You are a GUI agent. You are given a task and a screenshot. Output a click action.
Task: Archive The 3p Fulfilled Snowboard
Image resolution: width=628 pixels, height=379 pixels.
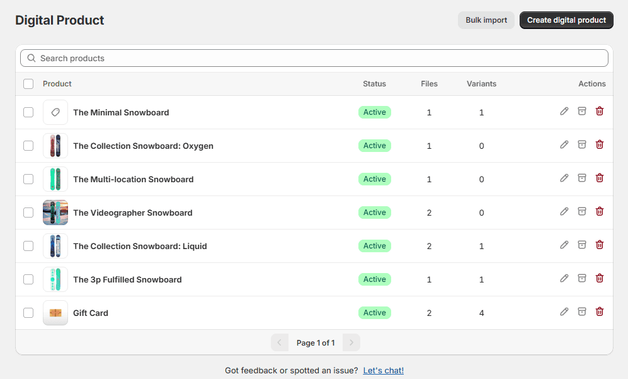pyautogui.click(x=582, y=278)
